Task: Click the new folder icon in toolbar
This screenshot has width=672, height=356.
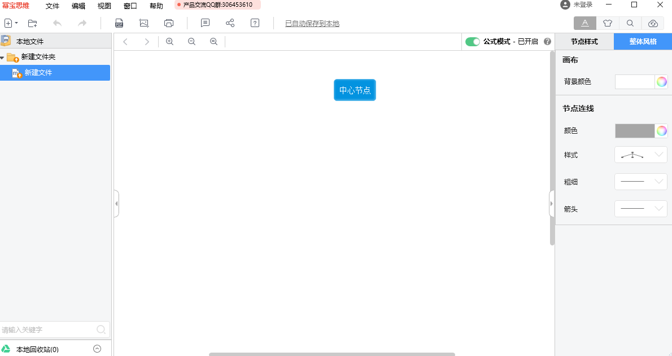Action: coord(33,23)
